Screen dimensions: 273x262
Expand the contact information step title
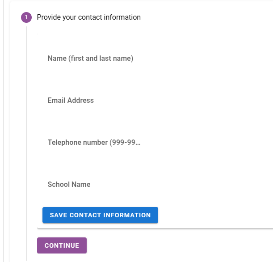click(88, 17)
